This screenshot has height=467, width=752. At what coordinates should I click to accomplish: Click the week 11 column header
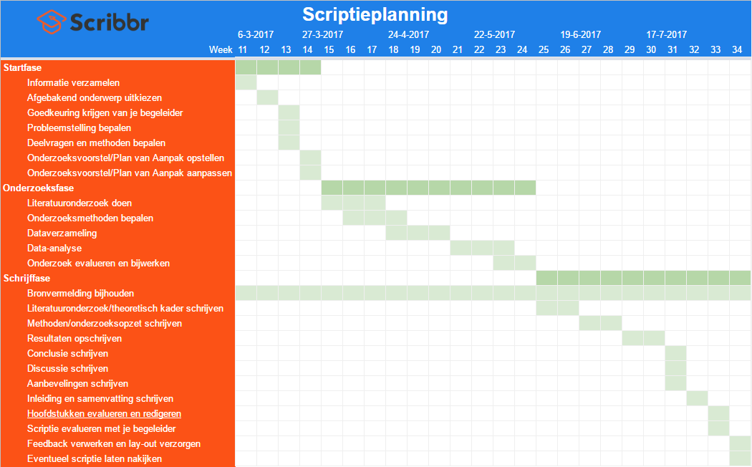[x=243, y=49]
